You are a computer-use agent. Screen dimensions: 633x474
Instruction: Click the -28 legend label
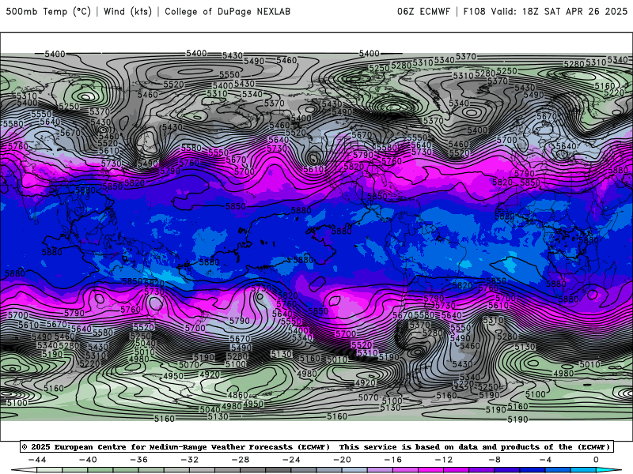tap(241, 460)
